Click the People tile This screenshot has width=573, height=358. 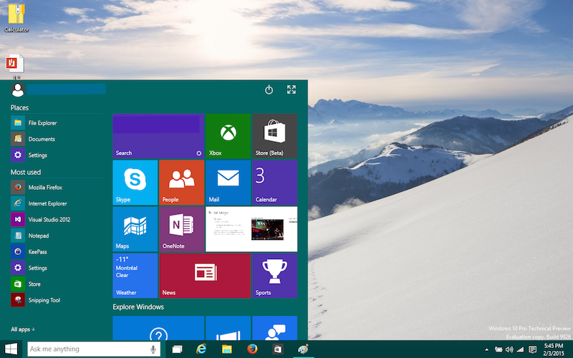(x=181, y=182)
